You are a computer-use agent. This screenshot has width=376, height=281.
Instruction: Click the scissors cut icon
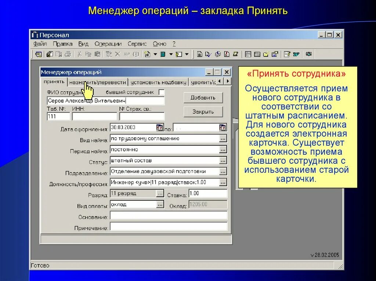[x=79, y=54]
